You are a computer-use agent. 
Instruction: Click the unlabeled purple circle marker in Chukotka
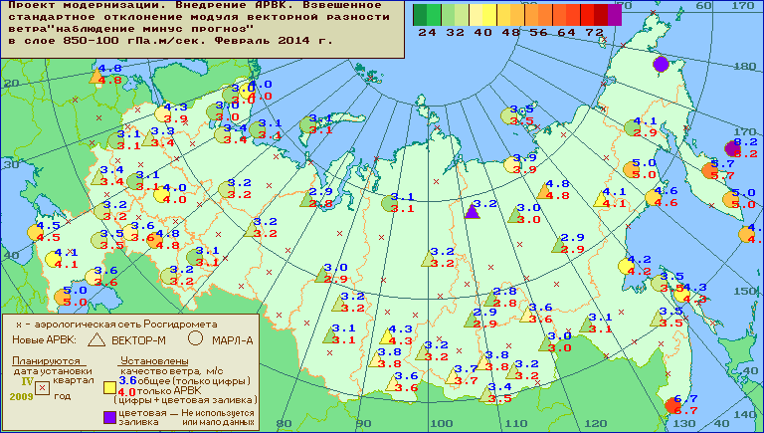click(x=661, y=64)
